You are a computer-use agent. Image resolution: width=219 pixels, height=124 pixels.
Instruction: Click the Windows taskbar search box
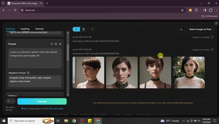tap(31, 121)
